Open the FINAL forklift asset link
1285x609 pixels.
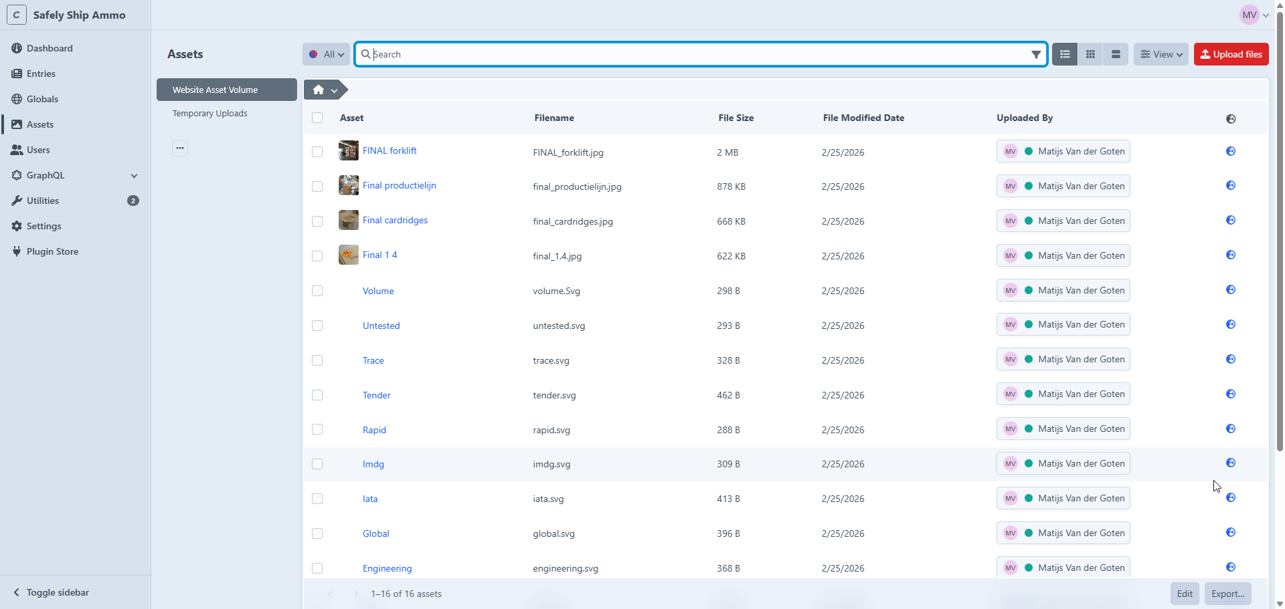[x=390, y=150]
